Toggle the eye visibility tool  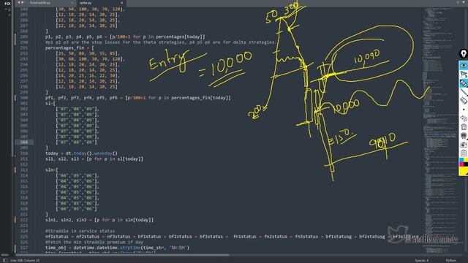coord(463,65)
